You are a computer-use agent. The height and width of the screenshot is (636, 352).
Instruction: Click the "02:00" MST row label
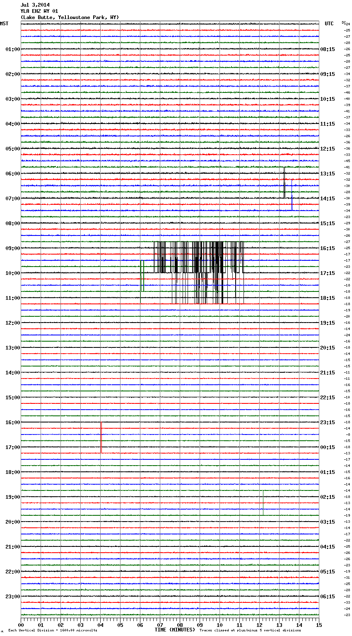pos(13,74)
